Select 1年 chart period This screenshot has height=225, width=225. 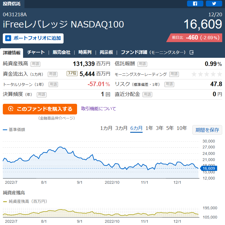(149, 128)
